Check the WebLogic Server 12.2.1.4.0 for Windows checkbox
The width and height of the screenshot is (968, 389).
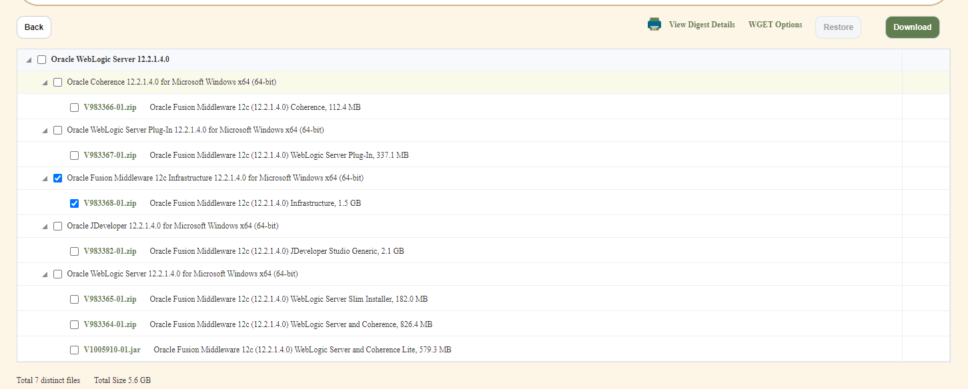coord(58,274)
